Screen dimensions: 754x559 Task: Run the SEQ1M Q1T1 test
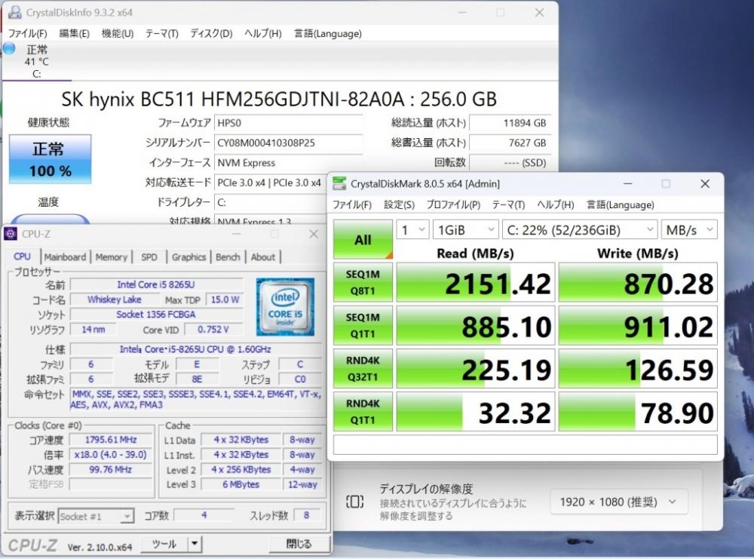[363, 326]
